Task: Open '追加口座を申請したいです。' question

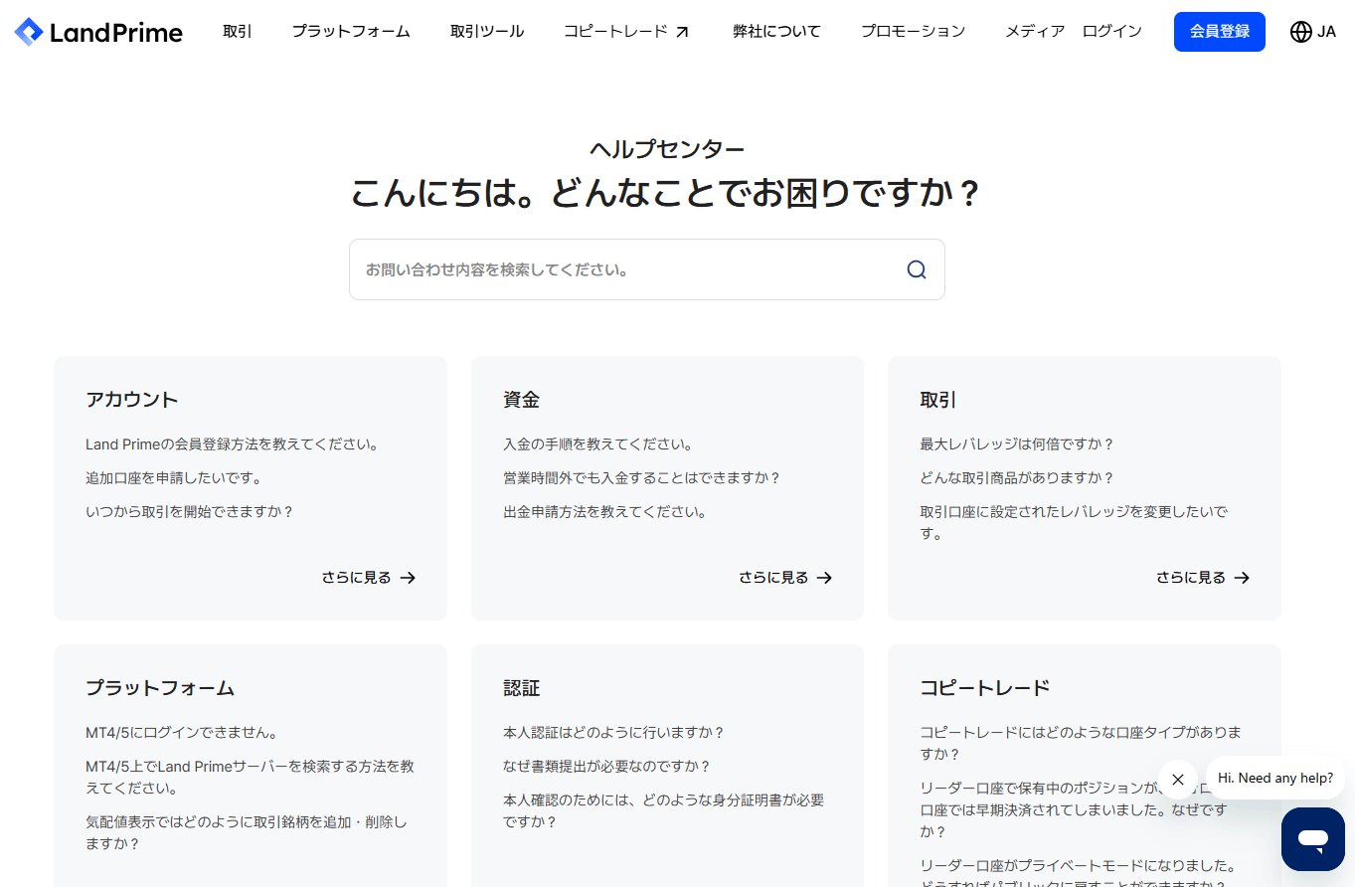Action: [174, 478]
